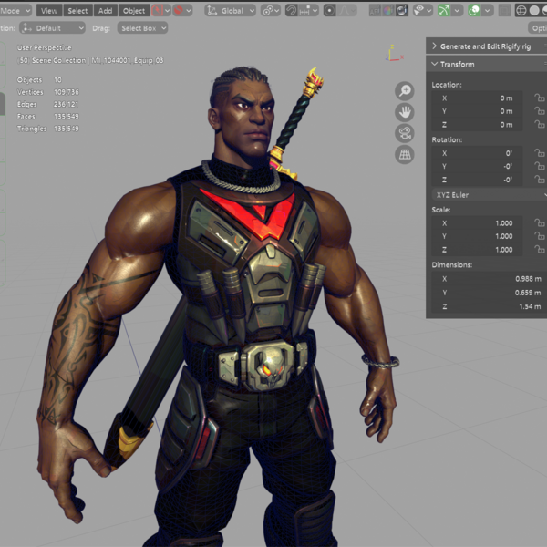
Task: Toggle the lock for Location Z
Action: [x=540, y=124]
